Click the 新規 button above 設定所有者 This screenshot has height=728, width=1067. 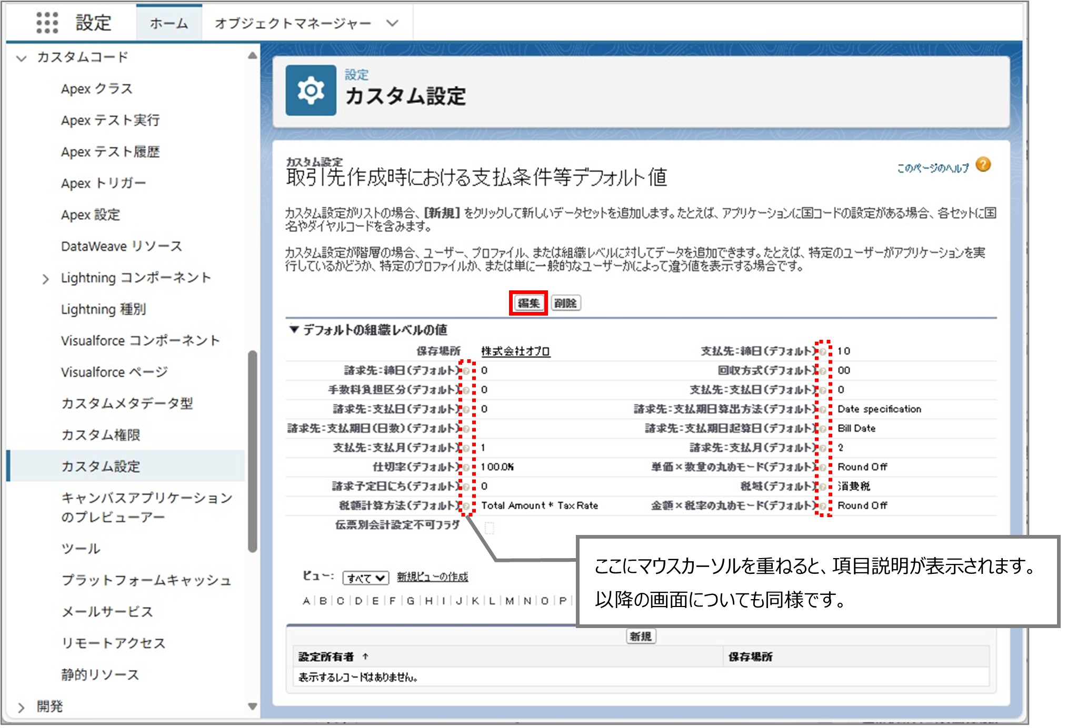pos(641,635)
